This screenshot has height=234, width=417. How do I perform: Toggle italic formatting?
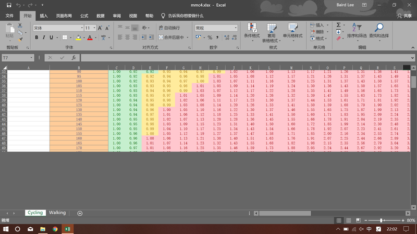[44, 37]
